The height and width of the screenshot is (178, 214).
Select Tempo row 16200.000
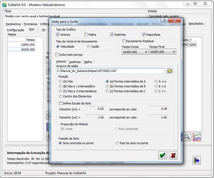click(x=22, y=49)
